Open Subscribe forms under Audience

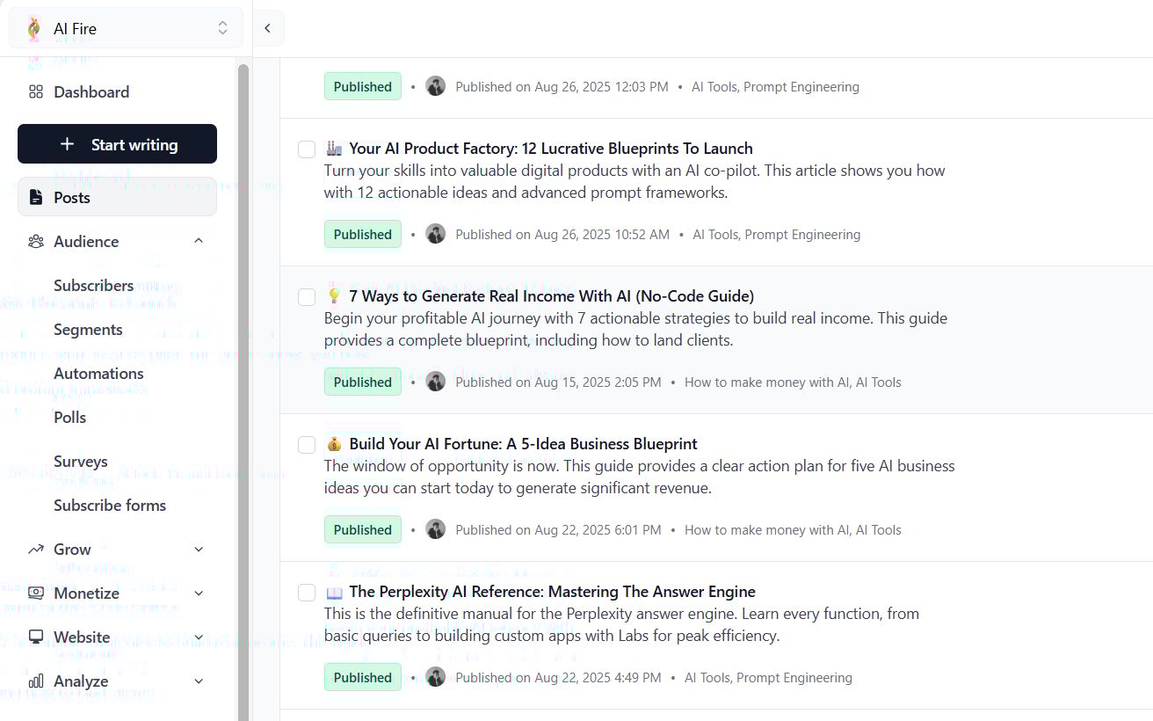coord(110,505)
